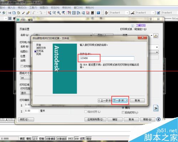This screenshot has height=142, width=178.
Task: Click the plot style table edit icon
Action: pos(156,36)
